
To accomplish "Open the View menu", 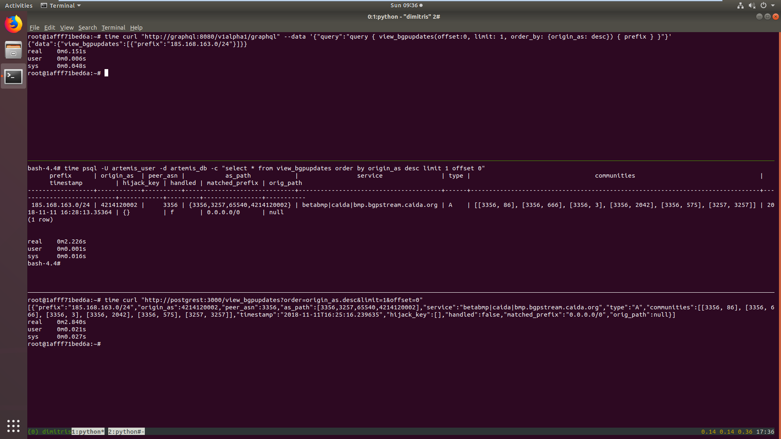I will (67, 28).
